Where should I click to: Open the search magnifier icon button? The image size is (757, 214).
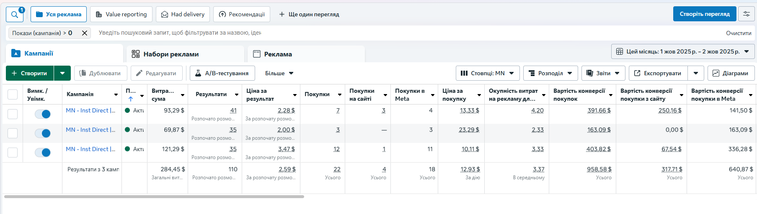pyautogui.click(x=14, y=14)
